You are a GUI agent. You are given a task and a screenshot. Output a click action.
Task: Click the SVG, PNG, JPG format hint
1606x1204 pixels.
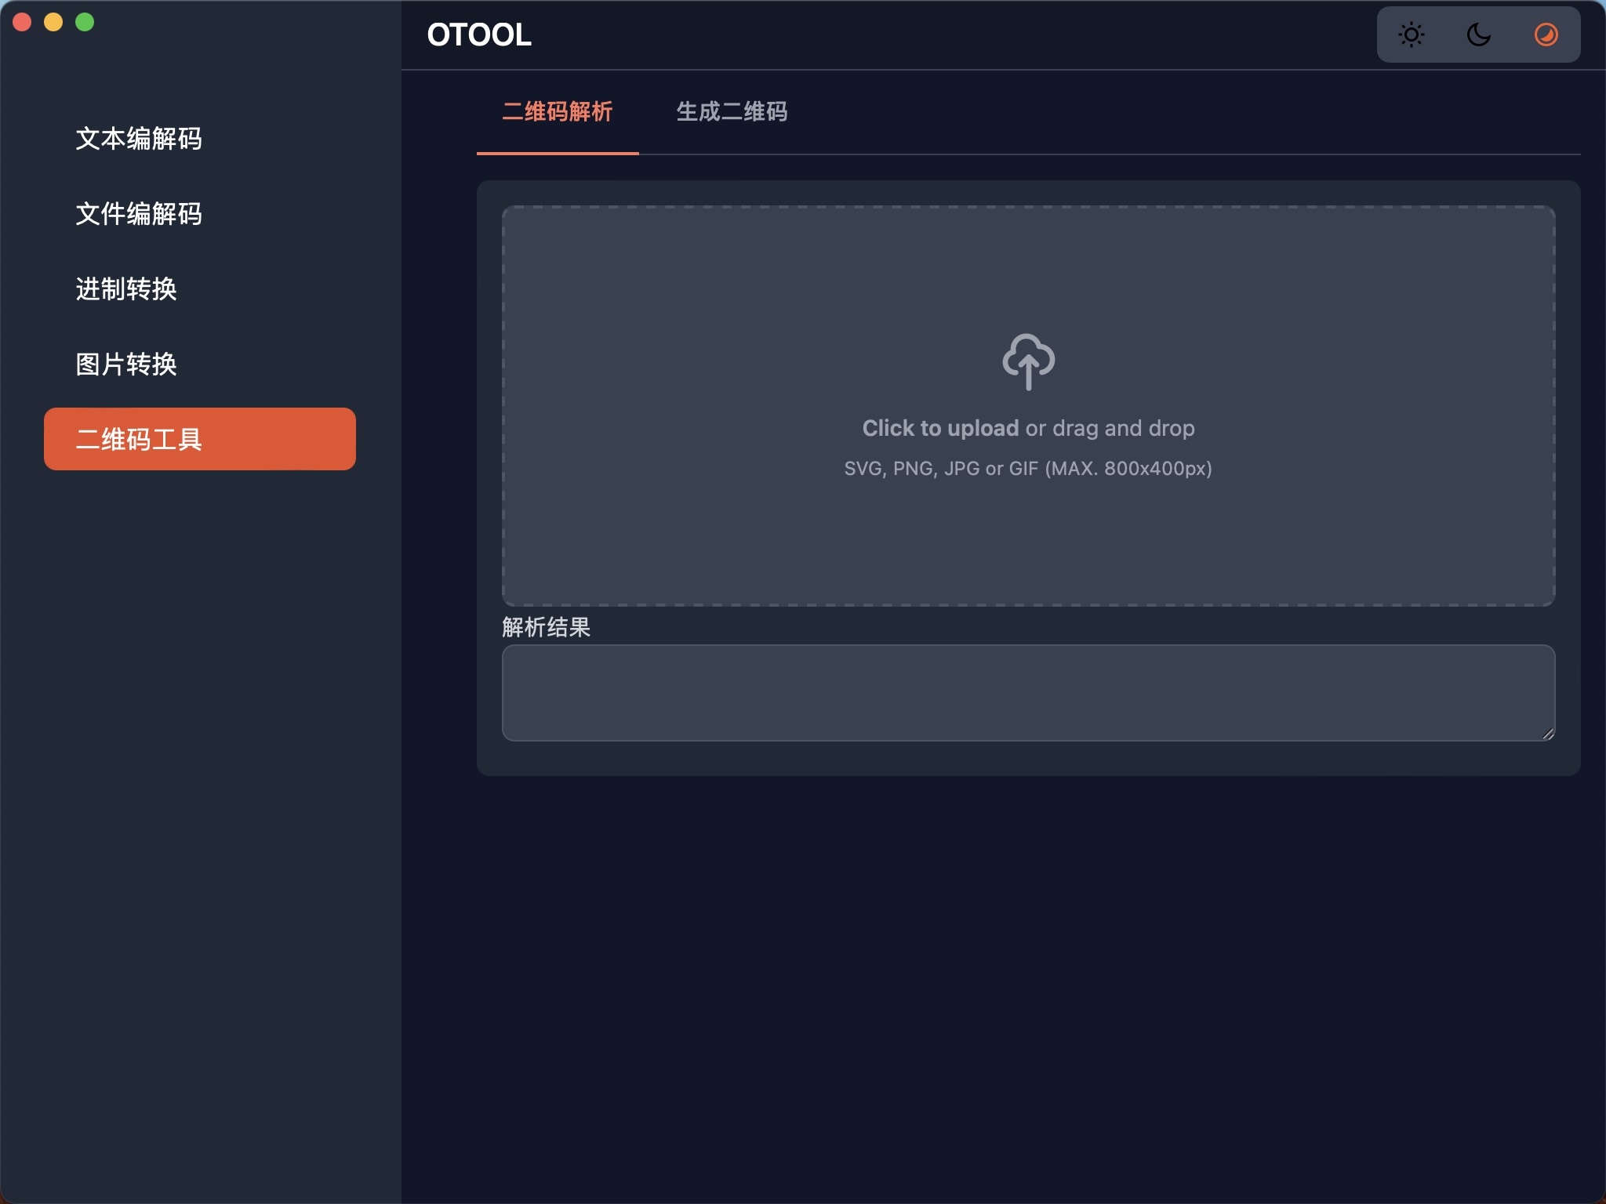pos(1027,469)
